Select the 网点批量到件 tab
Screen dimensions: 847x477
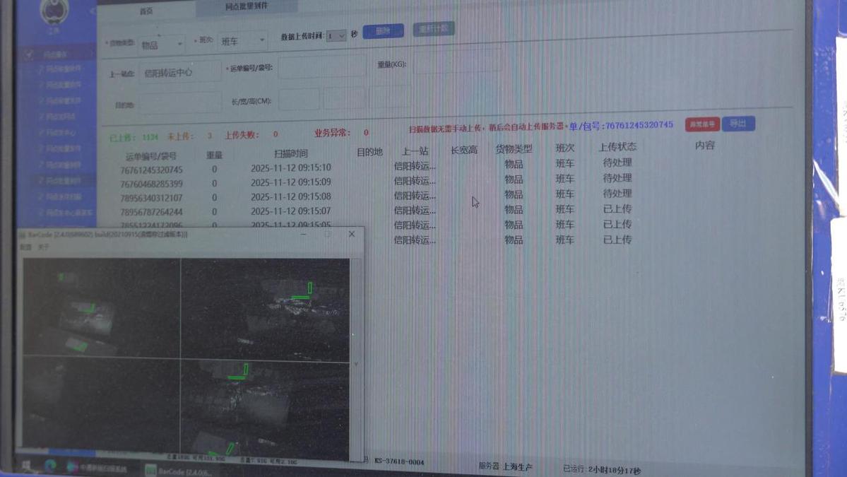tap(247, 7)
